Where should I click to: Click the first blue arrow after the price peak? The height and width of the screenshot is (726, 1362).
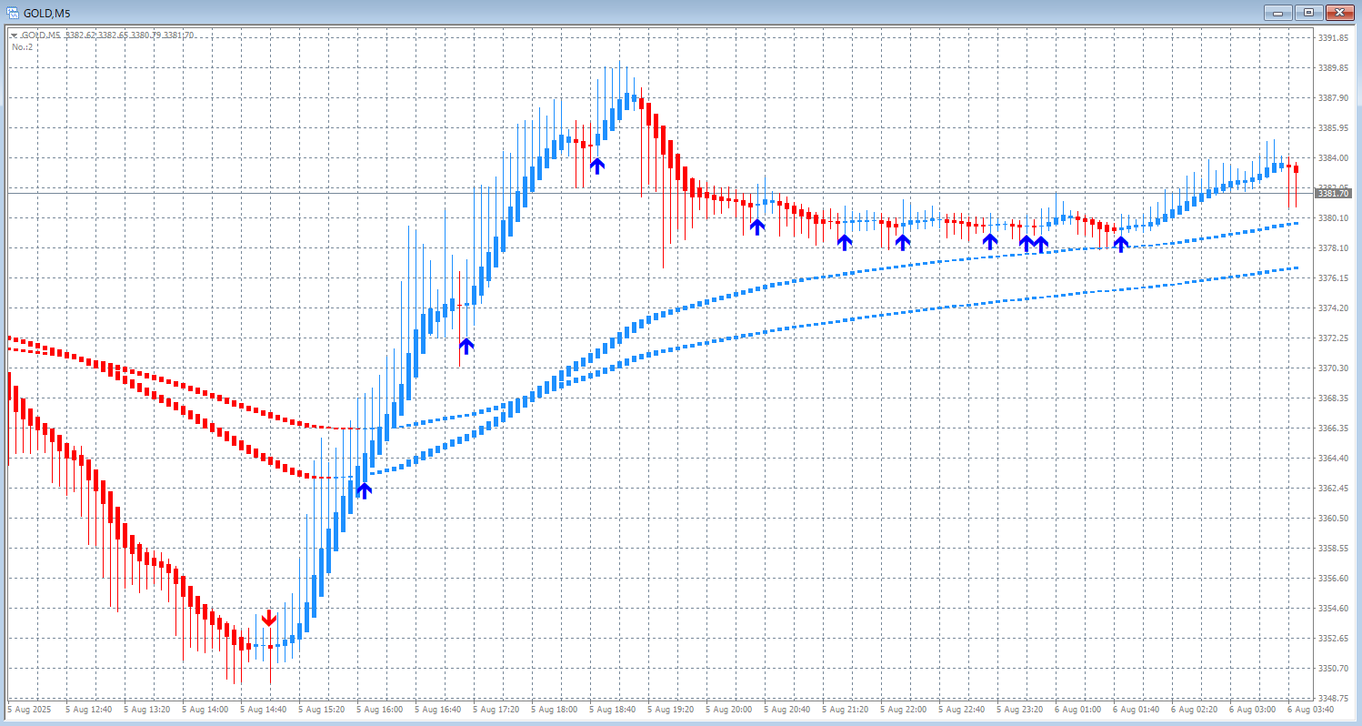756,226
